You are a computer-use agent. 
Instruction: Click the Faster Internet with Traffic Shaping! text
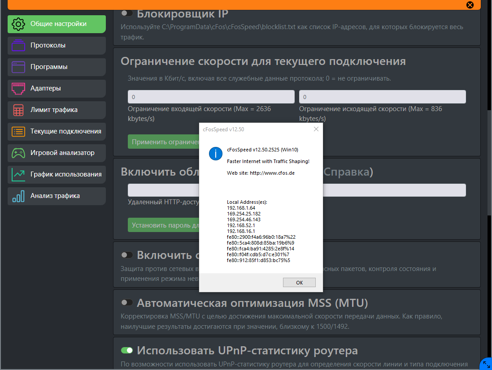click(268, 161)
